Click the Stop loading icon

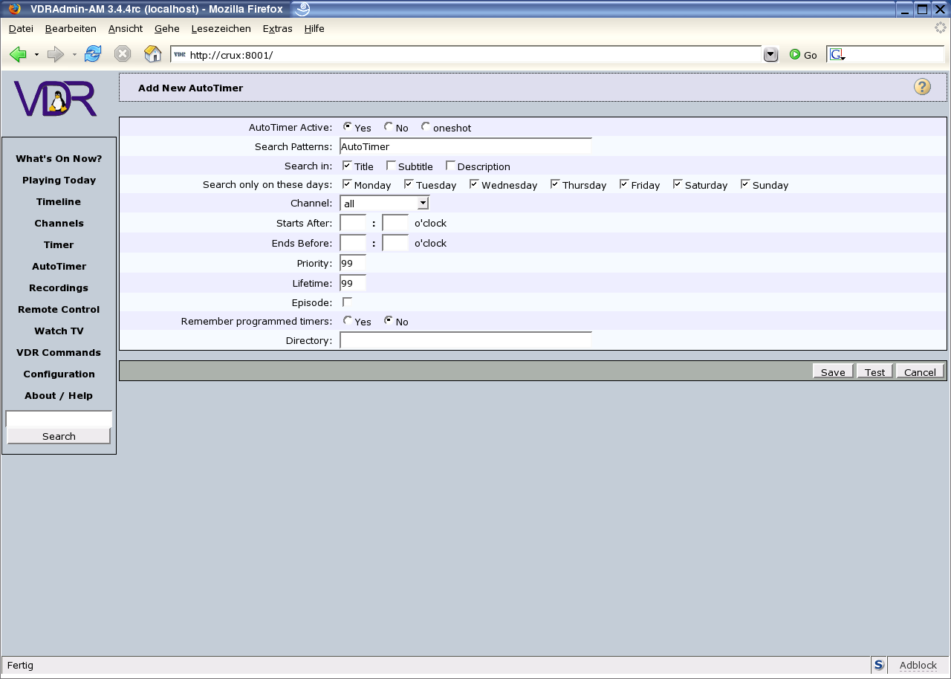(123, 54)
